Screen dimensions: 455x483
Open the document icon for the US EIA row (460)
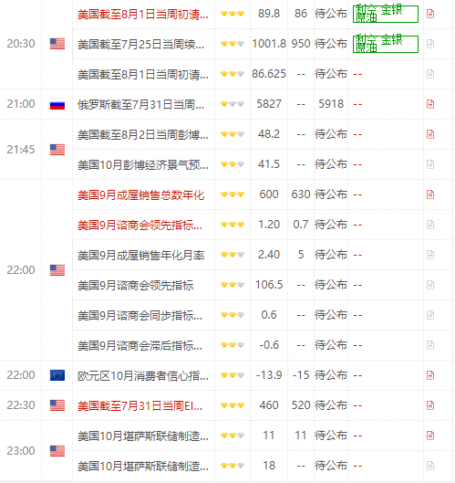coord(430,405)
